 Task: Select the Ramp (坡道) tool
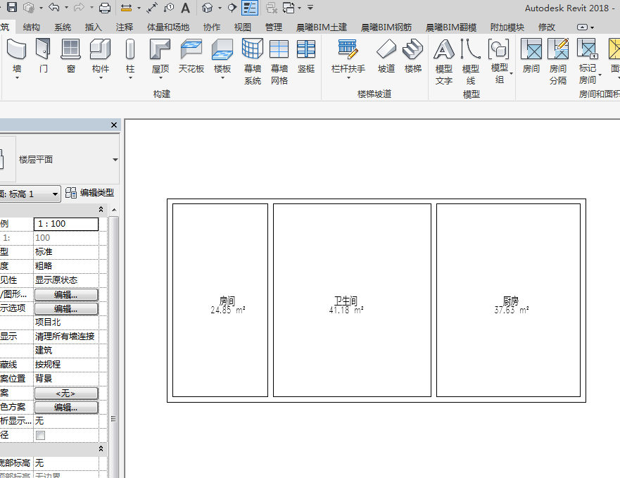pos(386,56)
